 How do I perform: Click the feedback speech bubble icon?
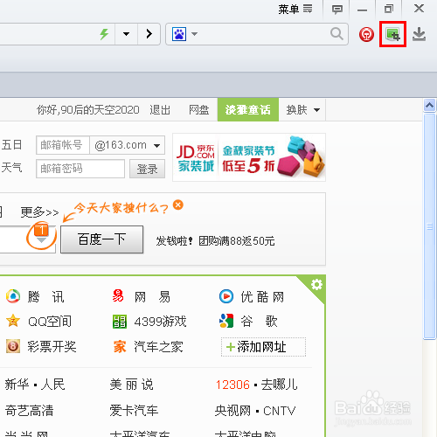click(337, 10)
